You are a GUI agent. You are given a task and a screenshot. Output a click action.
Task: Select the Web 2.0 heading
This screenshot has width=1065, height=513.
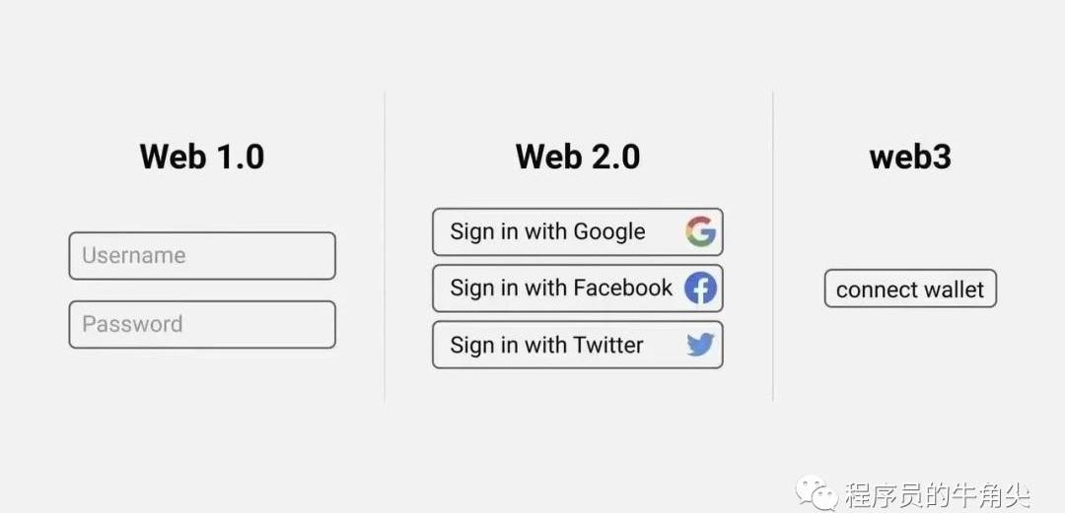pos(578,157)
